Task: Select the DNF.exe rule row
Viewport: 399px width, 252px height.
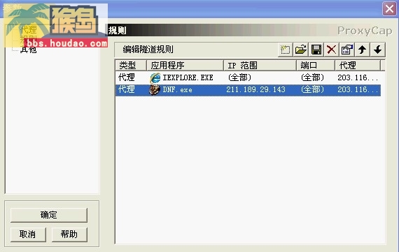Action: coord(248,90)
